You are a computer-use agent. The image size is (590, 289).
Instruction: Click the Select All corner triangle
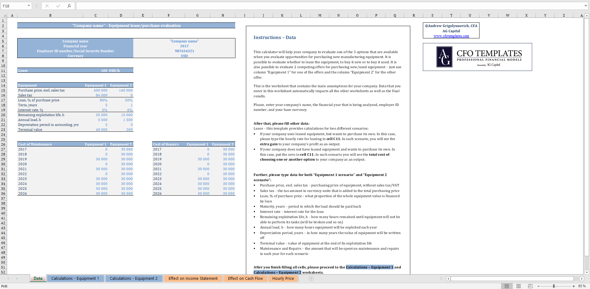pyautogui.click(x=4, y=15)
